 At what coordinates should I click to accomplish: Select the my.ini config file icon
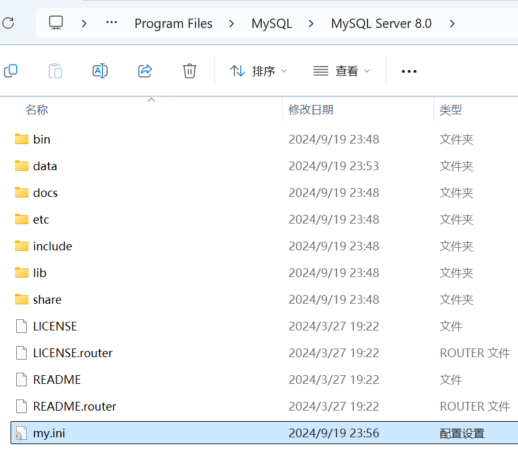pos(21,433)
